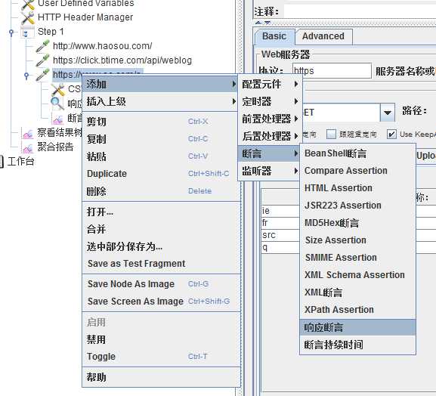Click 粘贴 in the context menu
The image size is (436, 396).
click(161, 156)
